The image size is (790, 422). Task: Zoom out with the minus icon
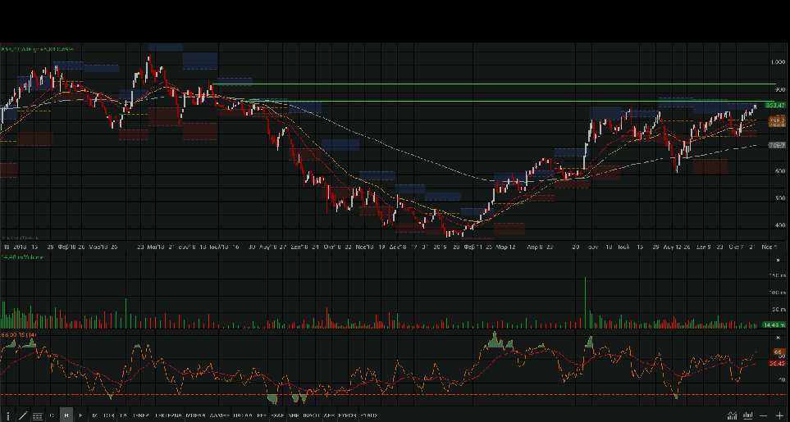[764, 415]
